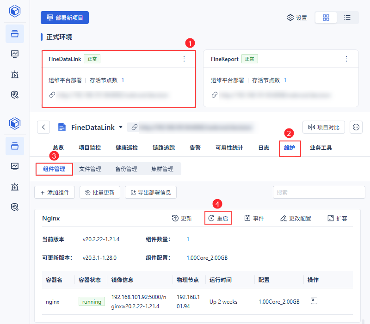The height and width of the screenshot is (324, 370).
Task: Click the 添加组件 button
Action: tap(55, 192)
